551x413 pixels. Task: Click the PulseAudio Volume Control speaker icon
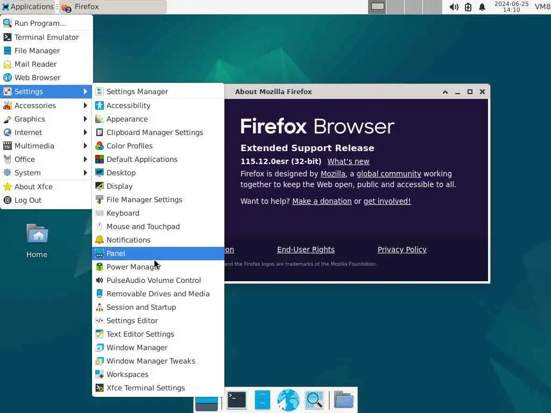coord(100,280)
